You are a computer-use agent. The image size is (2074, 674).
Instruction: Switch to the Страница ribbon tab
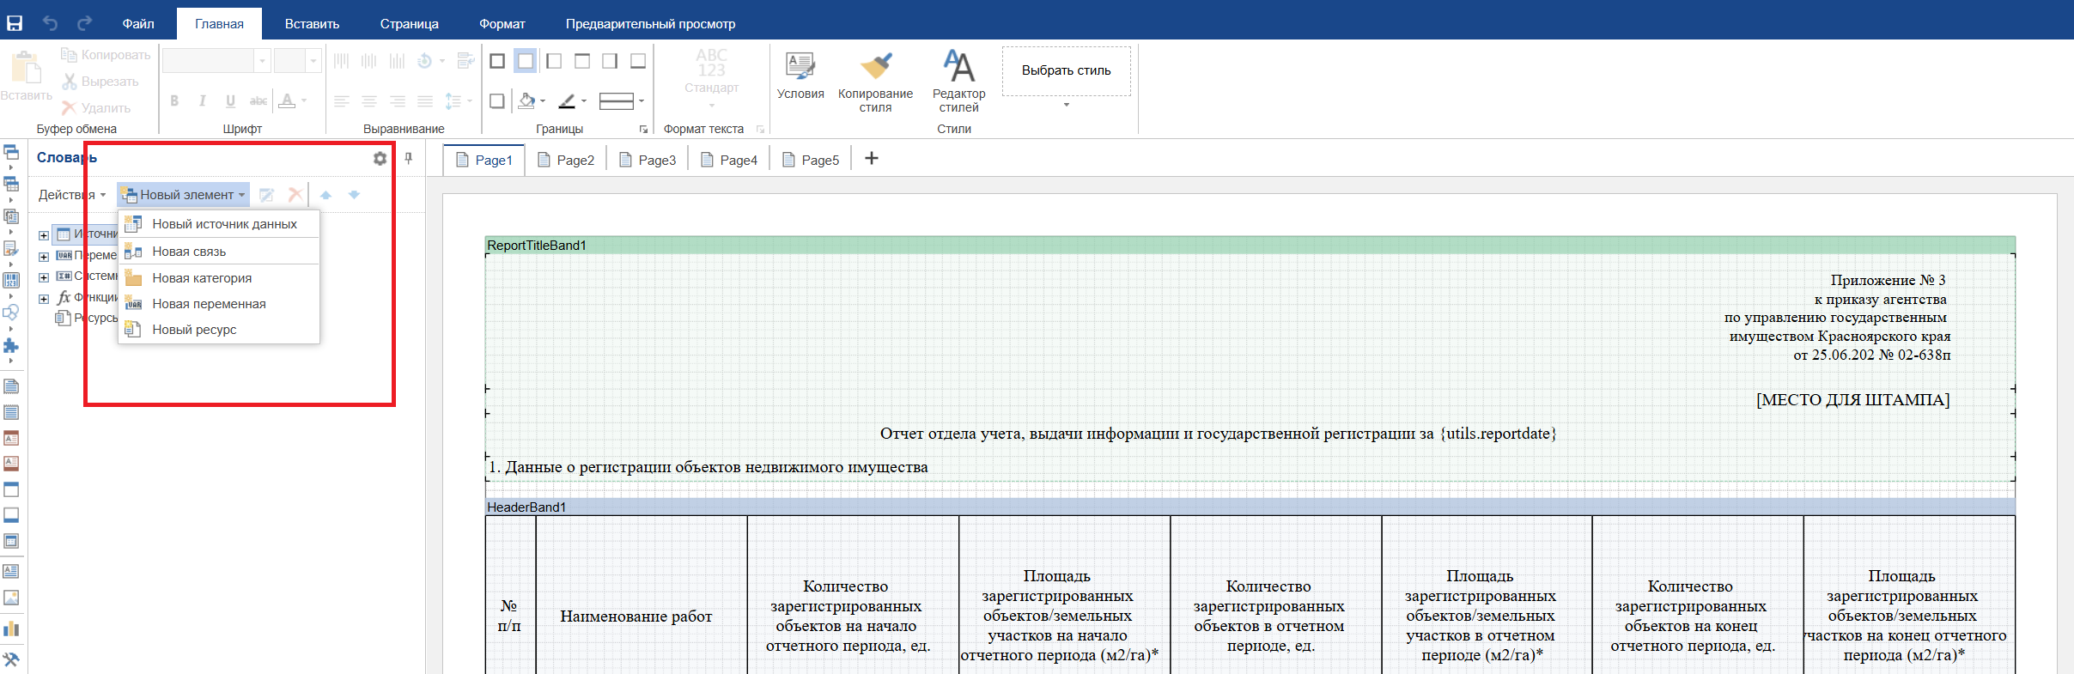click(x=409, y=24)
